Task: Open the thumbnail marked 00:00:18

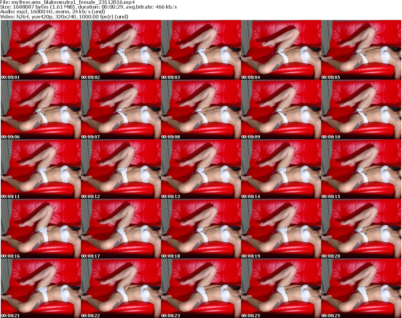Action: point(201,229)
